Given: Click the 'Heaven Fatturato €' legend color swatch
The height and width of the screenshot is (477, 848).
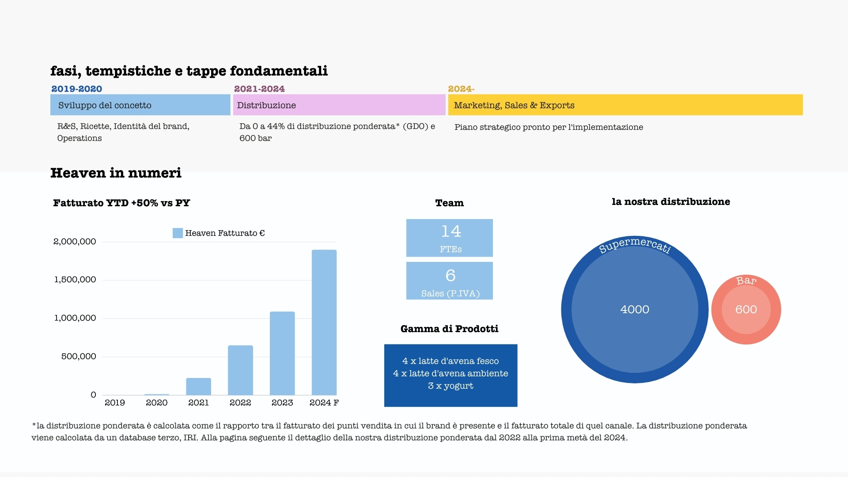Looking at the screenshot, I should [178, 233].
